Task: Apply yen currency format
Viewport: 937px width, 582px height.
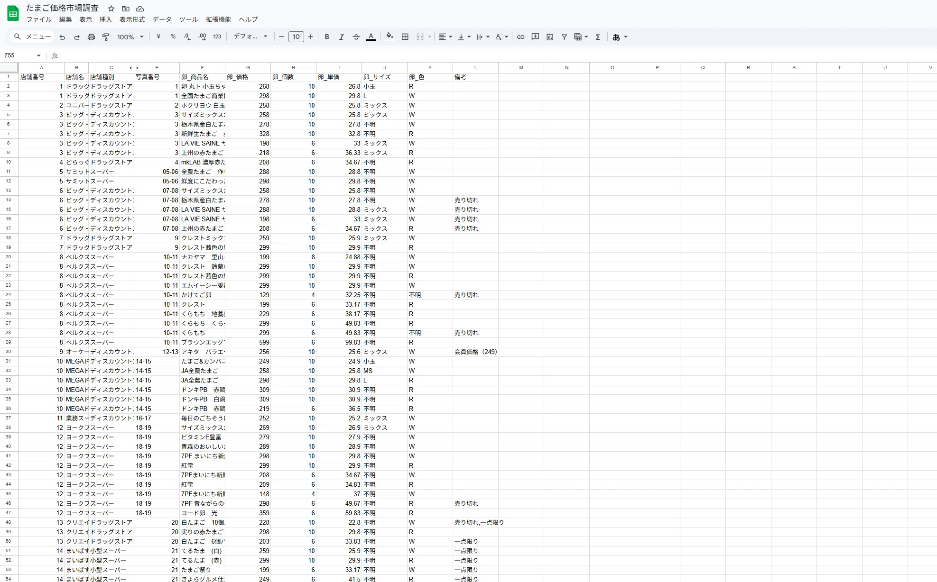Action: click(x=158, y=37)
